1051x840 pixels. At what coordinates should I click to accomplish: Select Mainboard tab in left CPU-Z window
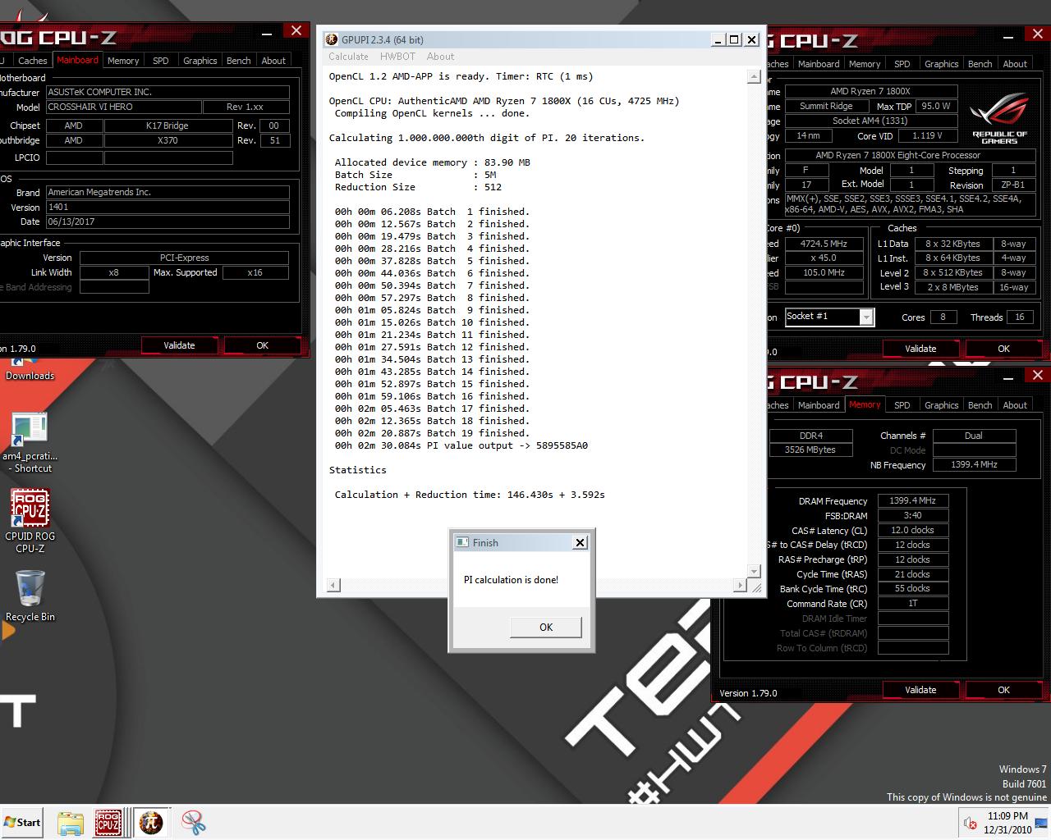point(77,60)
